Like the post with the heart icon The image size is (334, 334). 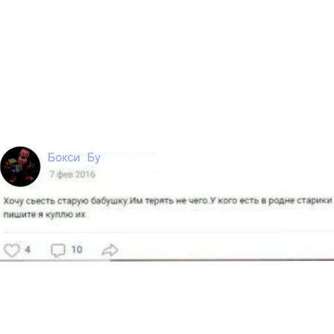[x=12, y=250]
